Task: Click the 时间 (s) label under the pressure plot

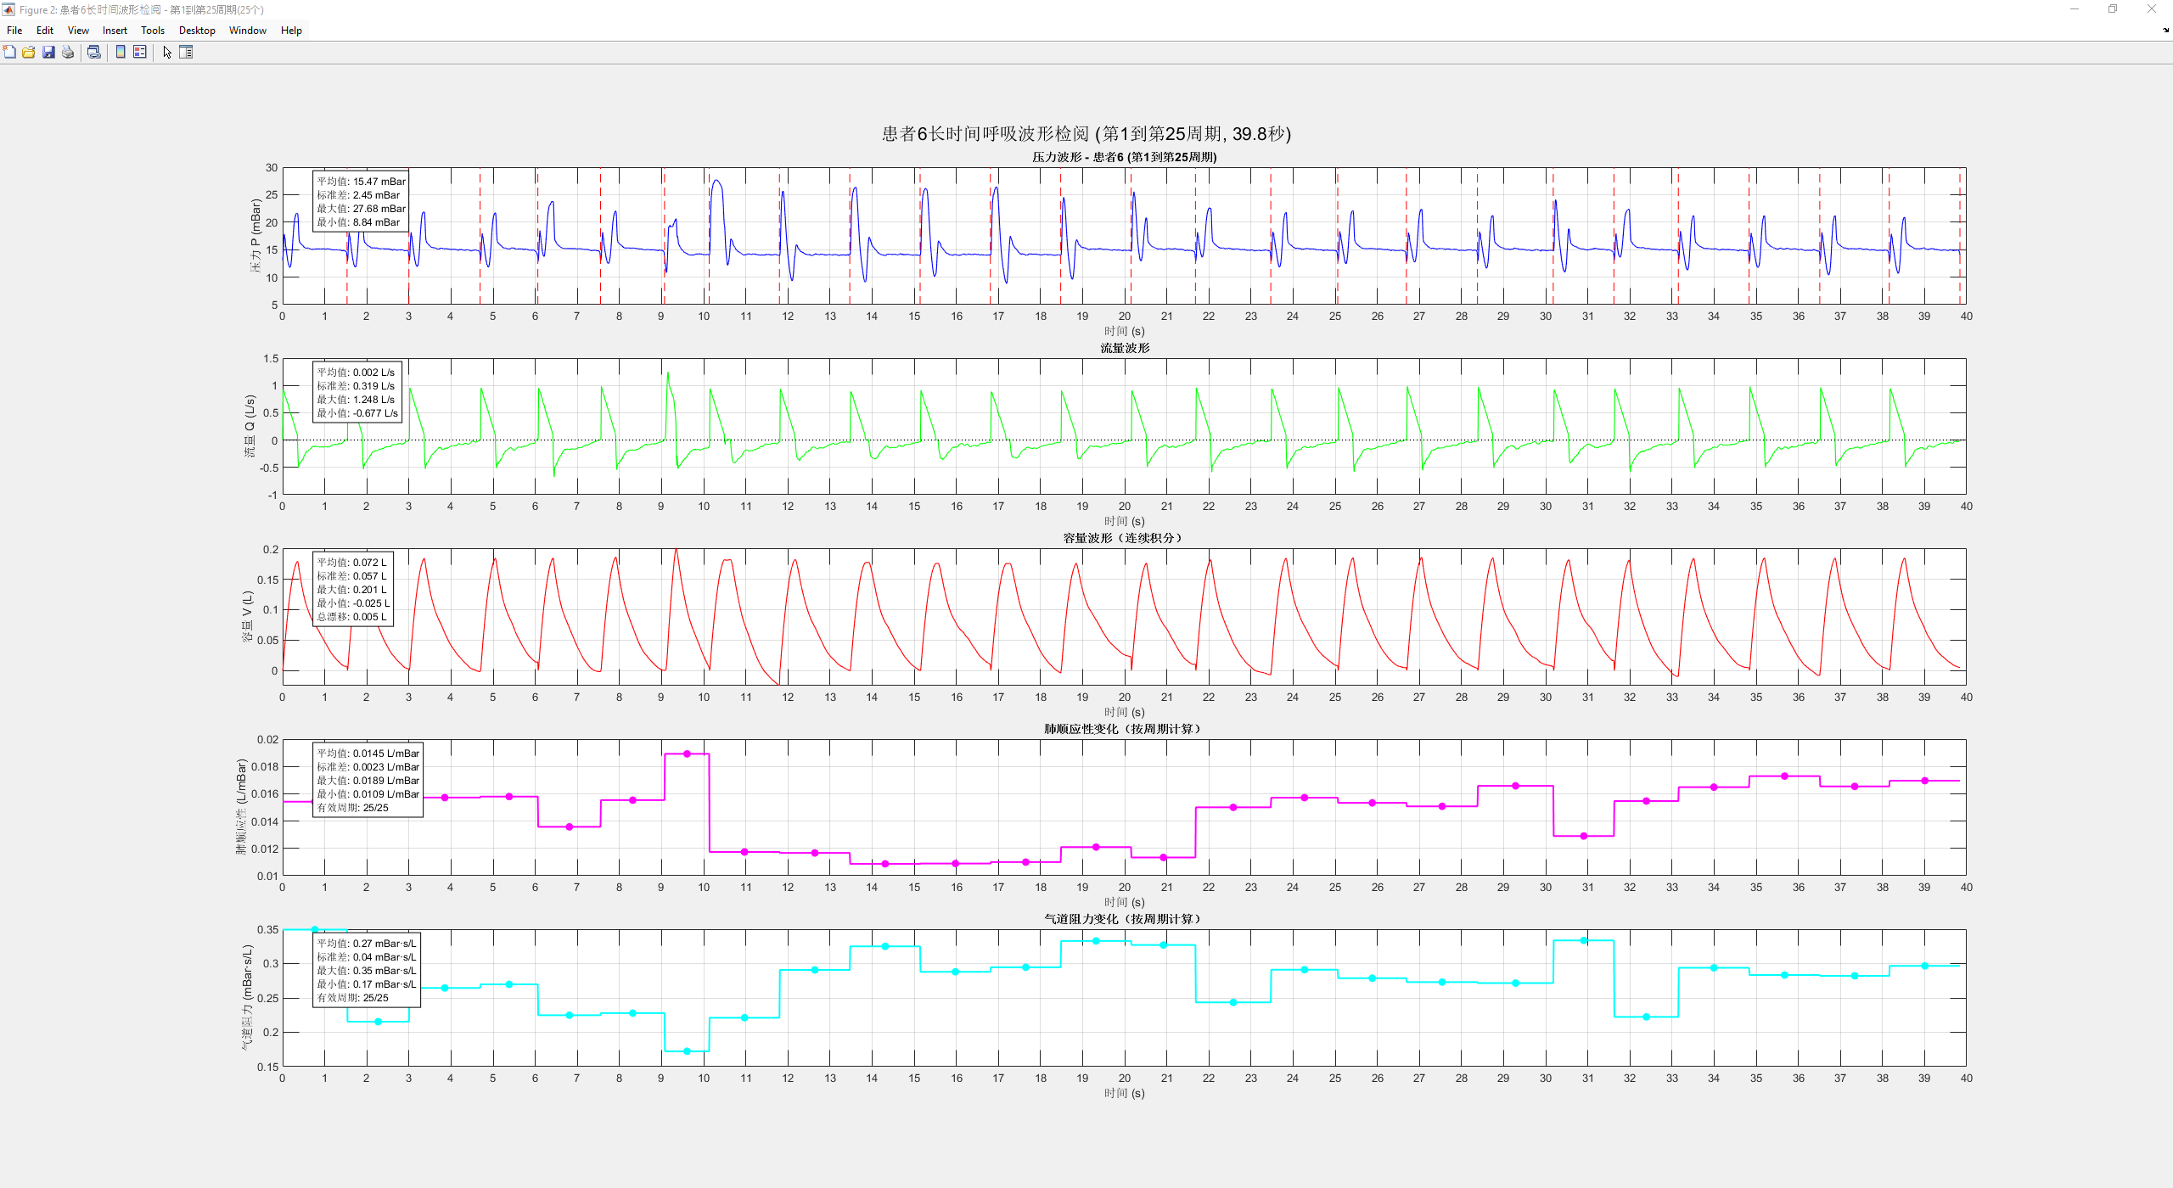Action: point(1124,331)
